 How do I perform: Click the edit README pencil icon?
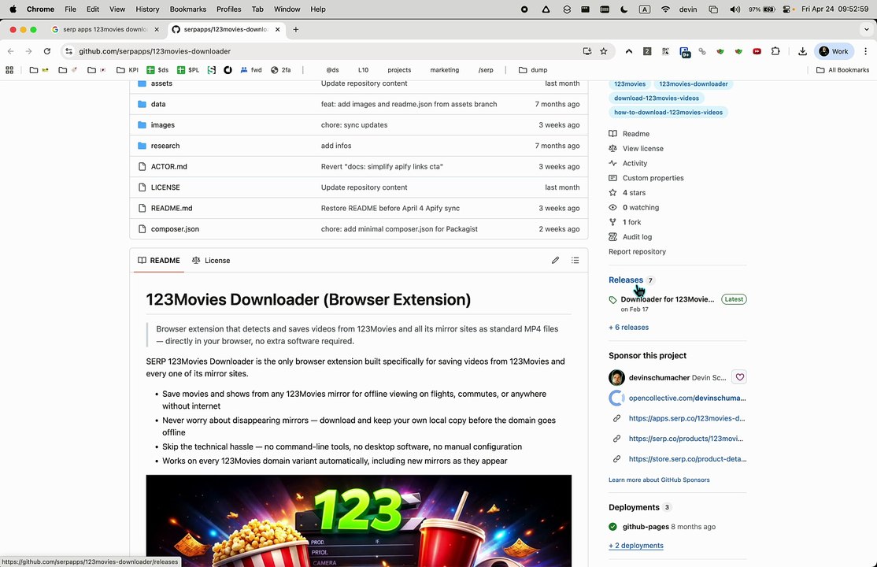point(555,261)
